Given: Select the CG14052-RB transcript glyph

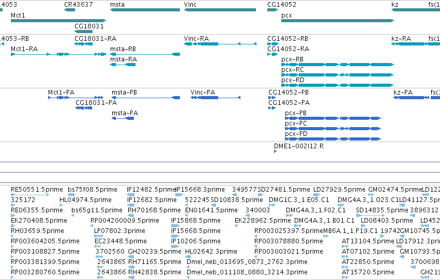Looking at the screenshot, I should 273,44.
